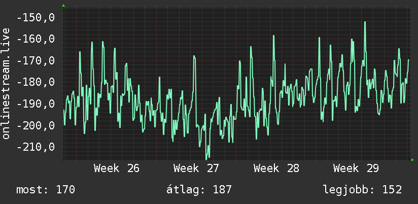Click the onlinestream.live vertical axis title
Image resolution: width=418 pixels, height=204 pixels.
(x=6, y=83)
